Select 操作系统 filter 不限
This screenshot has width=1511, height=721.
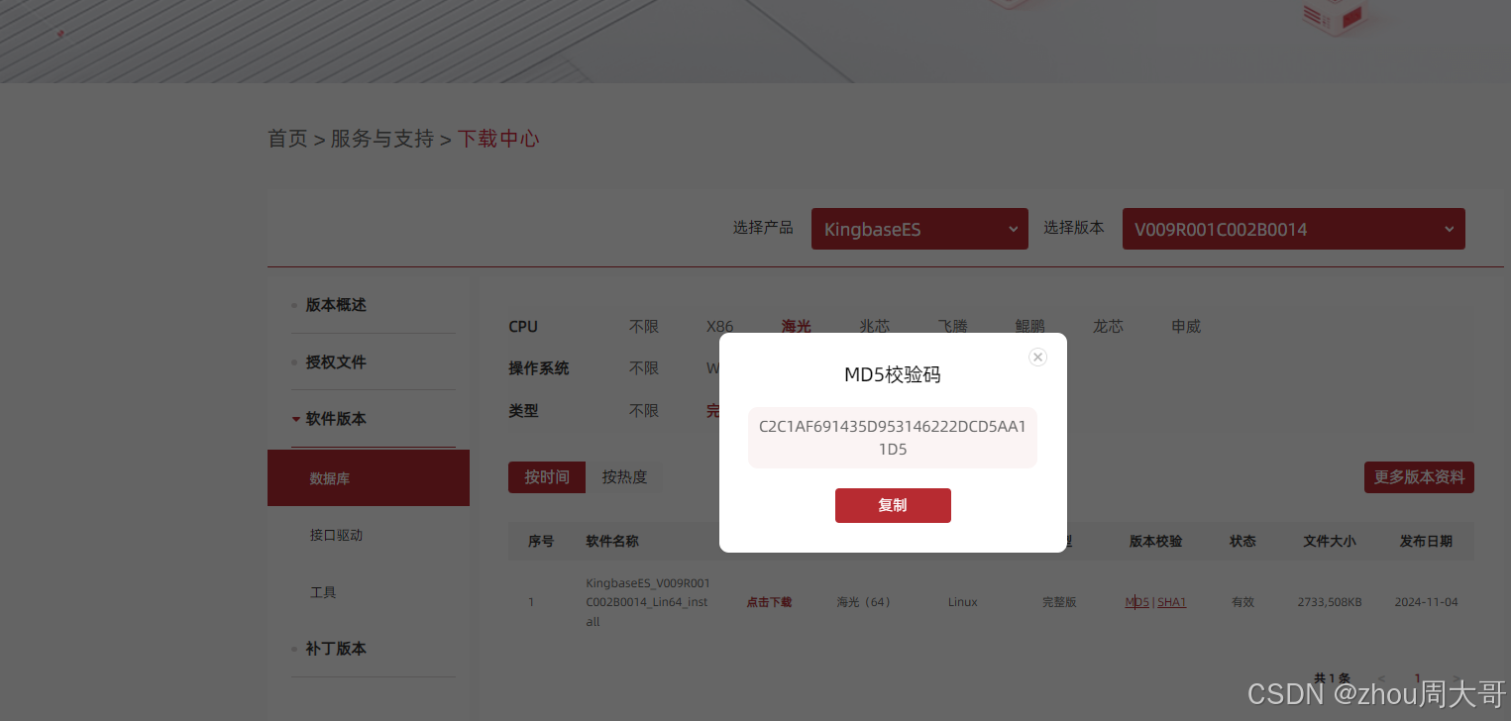click(x=644, y=368)
